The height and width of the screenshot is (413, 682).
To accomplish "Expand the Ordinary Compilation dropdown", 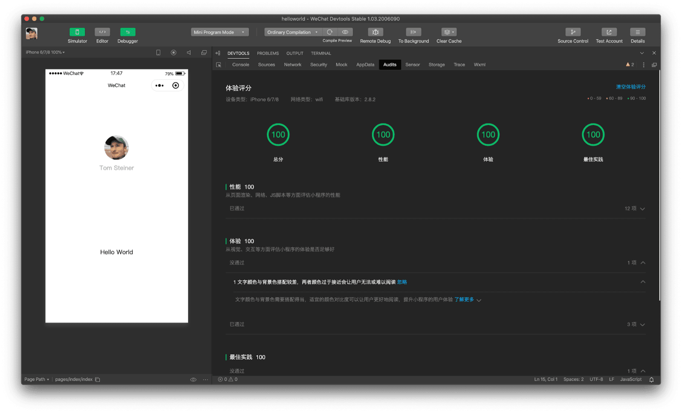I will [x=292, y=32].
